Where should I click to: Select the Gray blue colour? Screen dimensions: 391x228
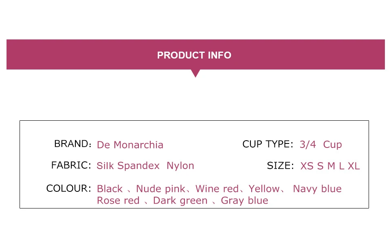[x=244, y=201]
